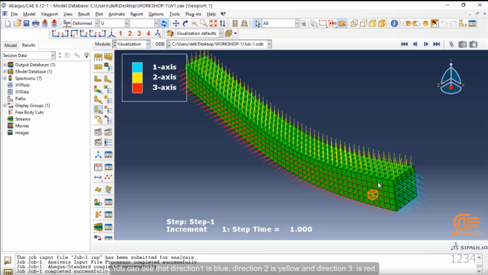
Task: Open the ODB file path dropdown
Action: click(x=269, y=44)
